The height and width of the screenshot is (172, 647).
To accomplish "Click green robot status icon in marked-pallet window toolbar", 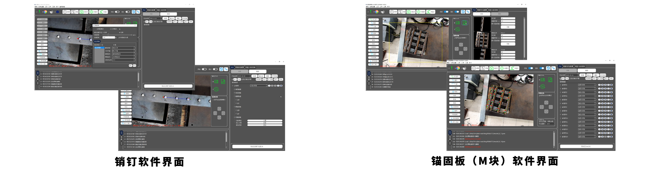I will [x=452, y=68].
